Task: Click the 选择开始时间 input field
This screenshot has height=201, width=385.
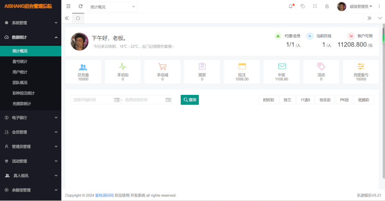Action: click(x=92, y=100)
